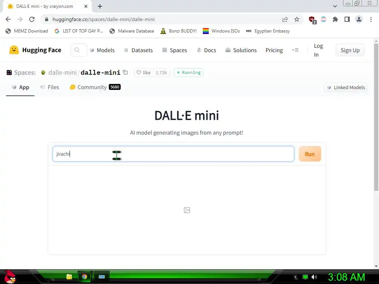Open file explorer from taskbar
Image resolution: width=379 pixels, height=284 pixels.
pyautogui.click(x=69, y=277)
